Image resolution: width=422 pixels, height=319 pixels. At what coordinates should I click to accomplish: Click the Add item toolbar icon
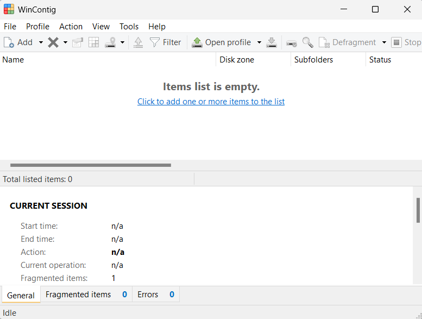pyautogui.click(x=9, y=42)
